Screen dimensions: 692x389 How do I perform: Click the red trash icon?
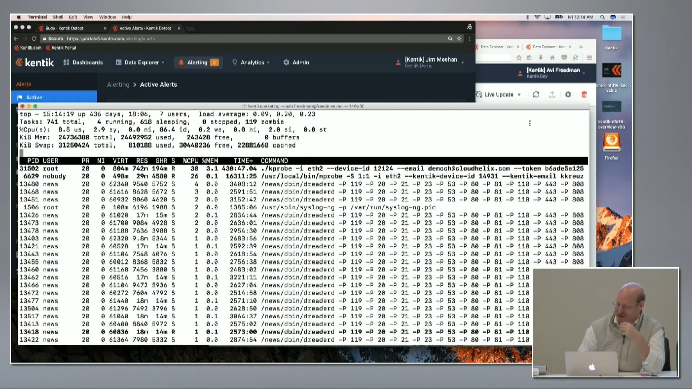point(584,95)
